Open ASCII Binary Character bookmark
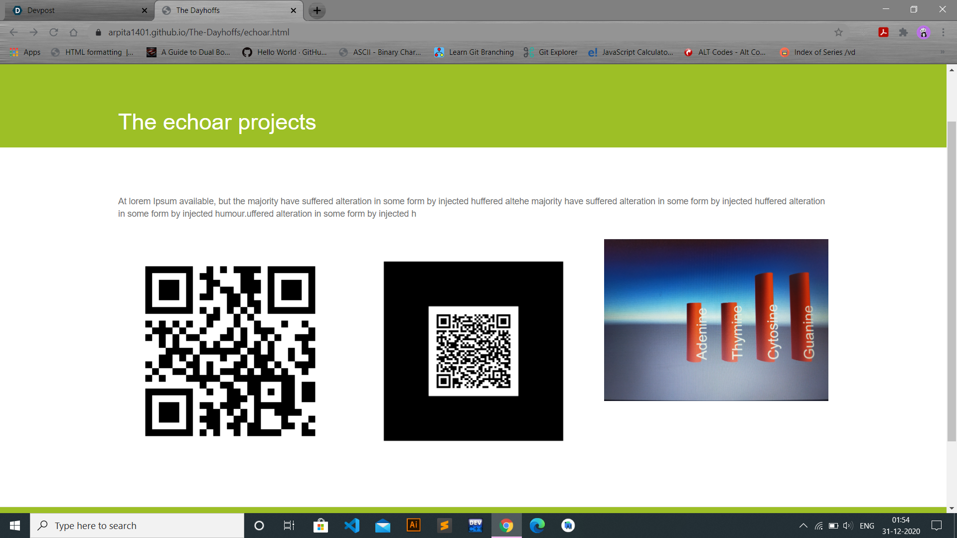The height and width of the screenshot is (538, 957). coord(380,52)
